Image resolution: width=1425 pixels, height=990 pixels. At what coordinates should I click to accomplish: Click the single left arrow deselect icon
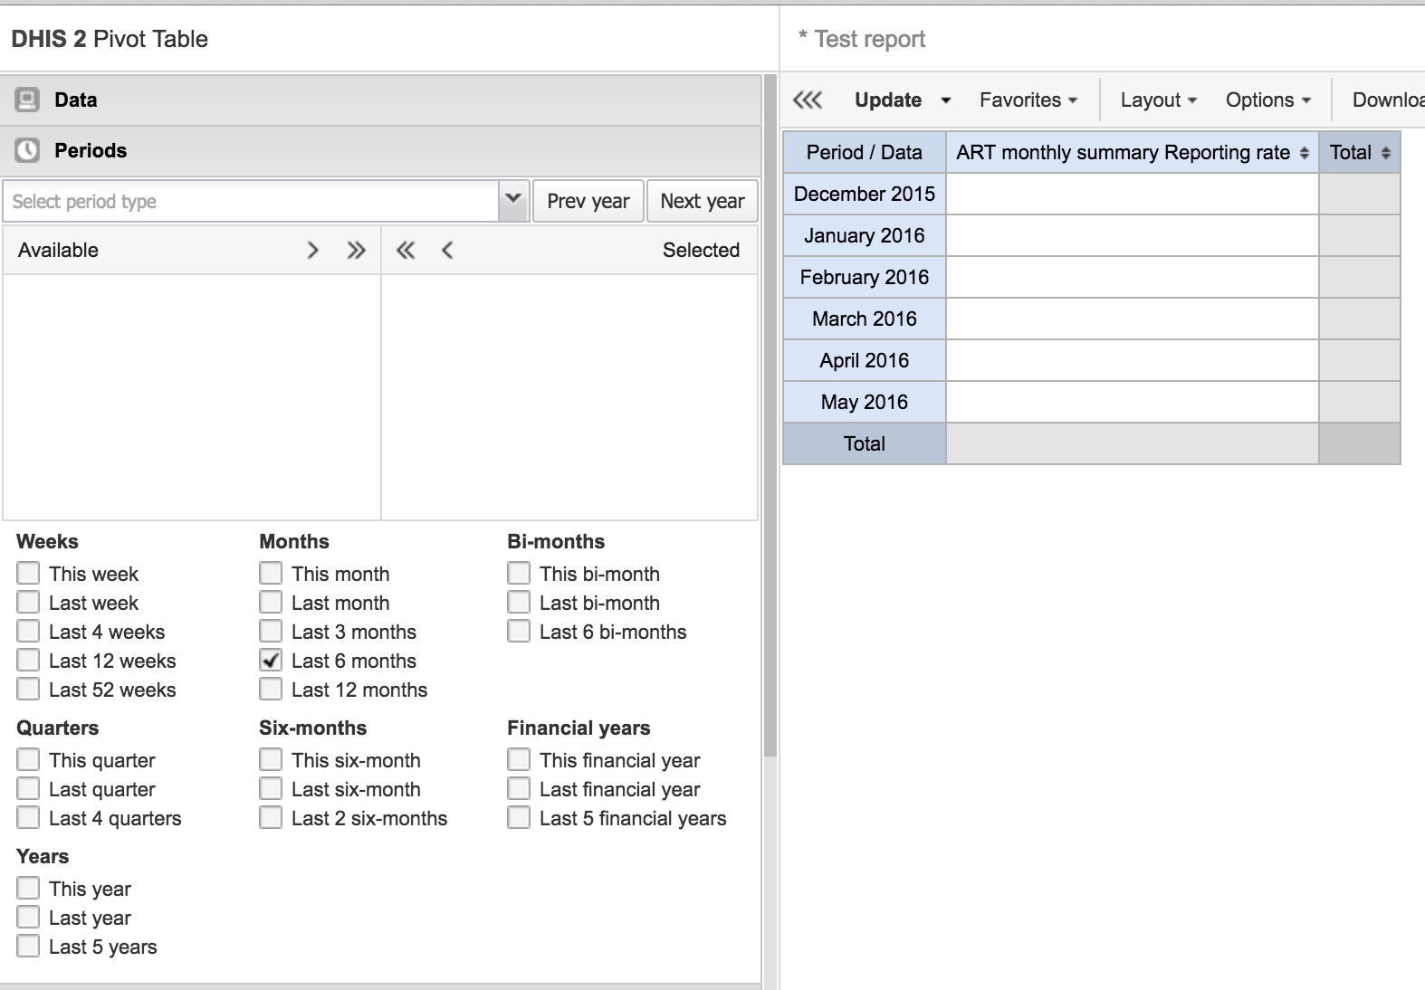[x=447, y=251]
